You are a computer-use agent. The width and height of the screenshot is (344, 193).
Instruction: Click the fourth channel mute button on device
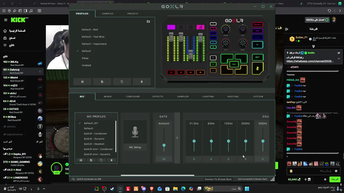coord(200,72)
